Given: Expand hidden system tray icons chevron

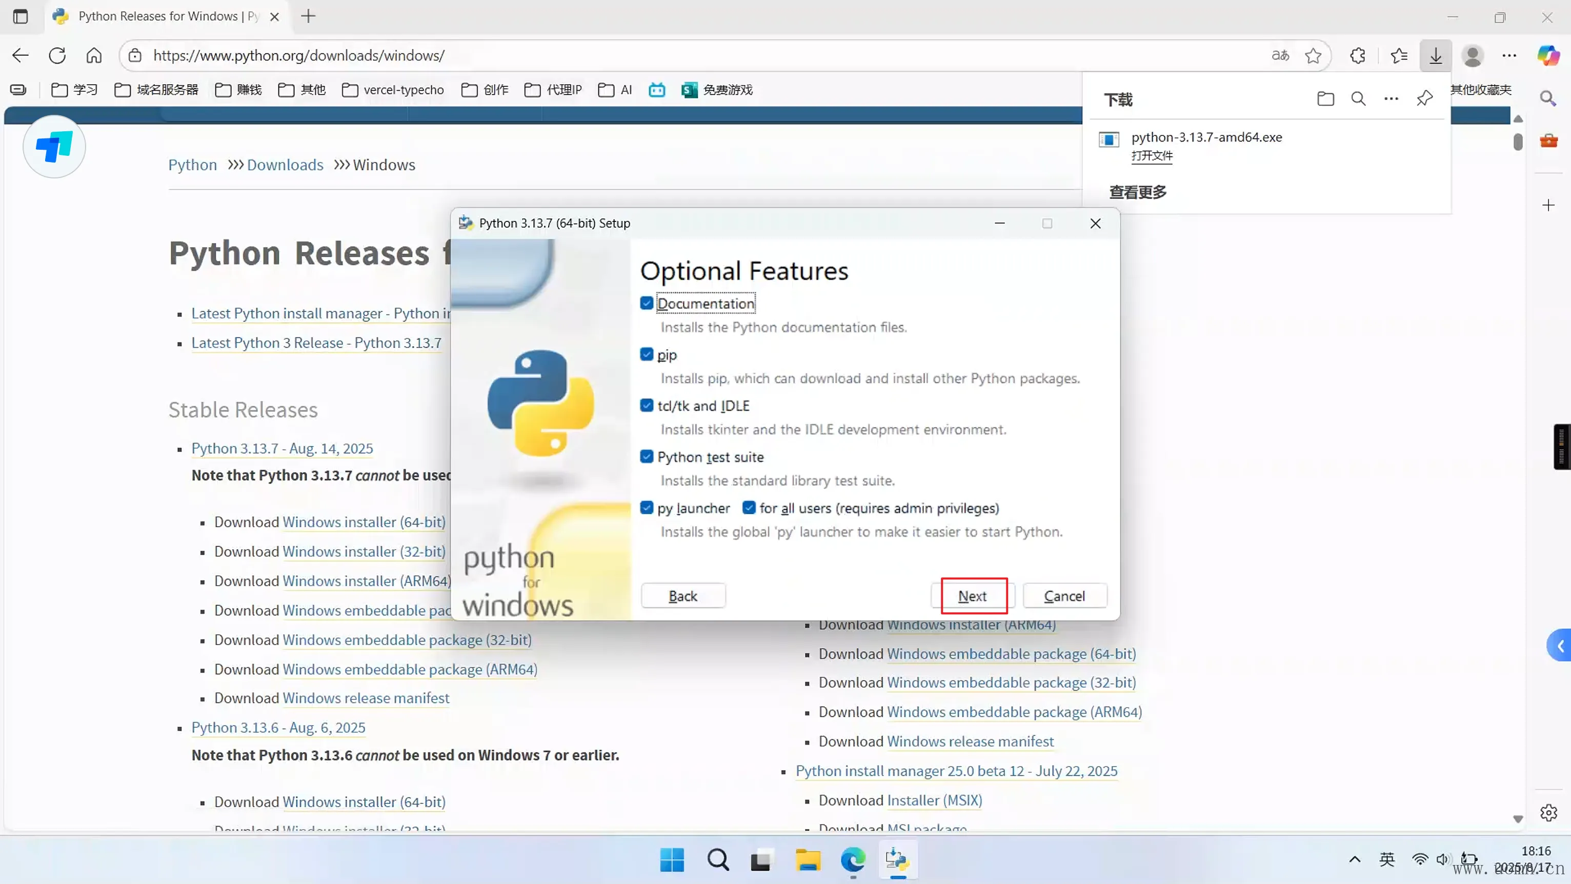Looking at the screenshot, I should pos(1355,859).
